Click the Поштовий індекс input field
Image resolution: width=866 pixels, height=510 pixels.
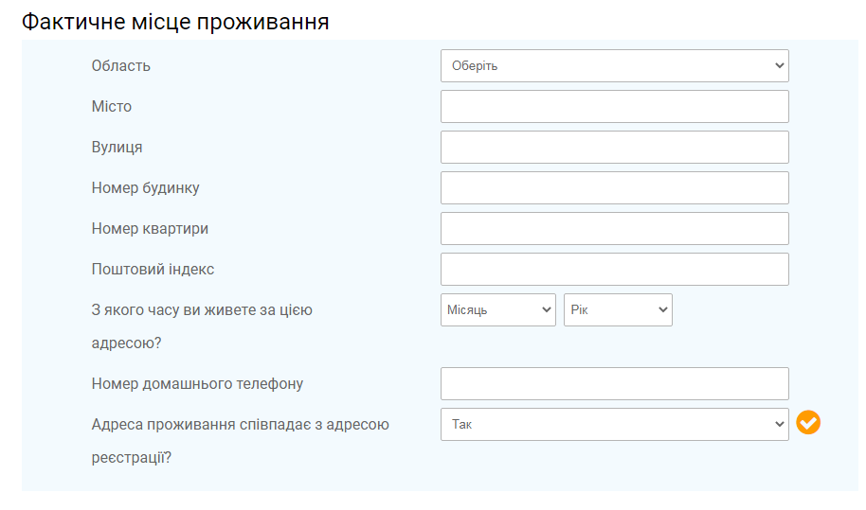coord(614,270)
